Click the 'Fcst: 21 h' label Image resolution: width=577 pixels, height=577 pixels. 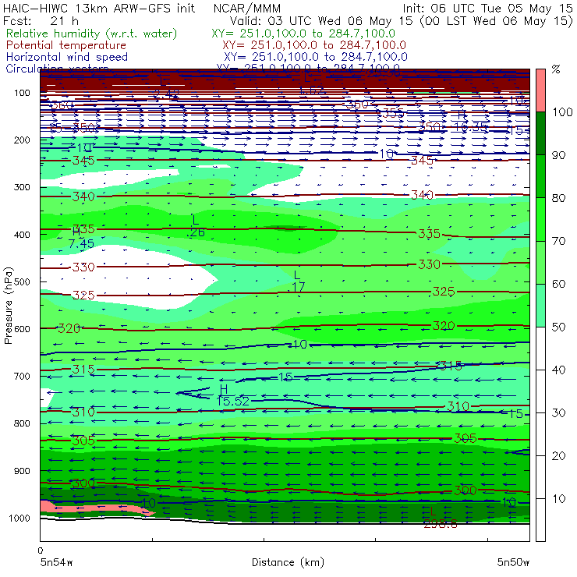pyautogui.click(x=41, y=21)
